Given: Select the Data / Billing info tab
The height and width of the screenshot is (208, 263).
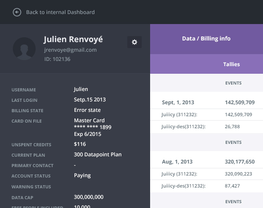Looking at the screenshot, I should point(206,39).
